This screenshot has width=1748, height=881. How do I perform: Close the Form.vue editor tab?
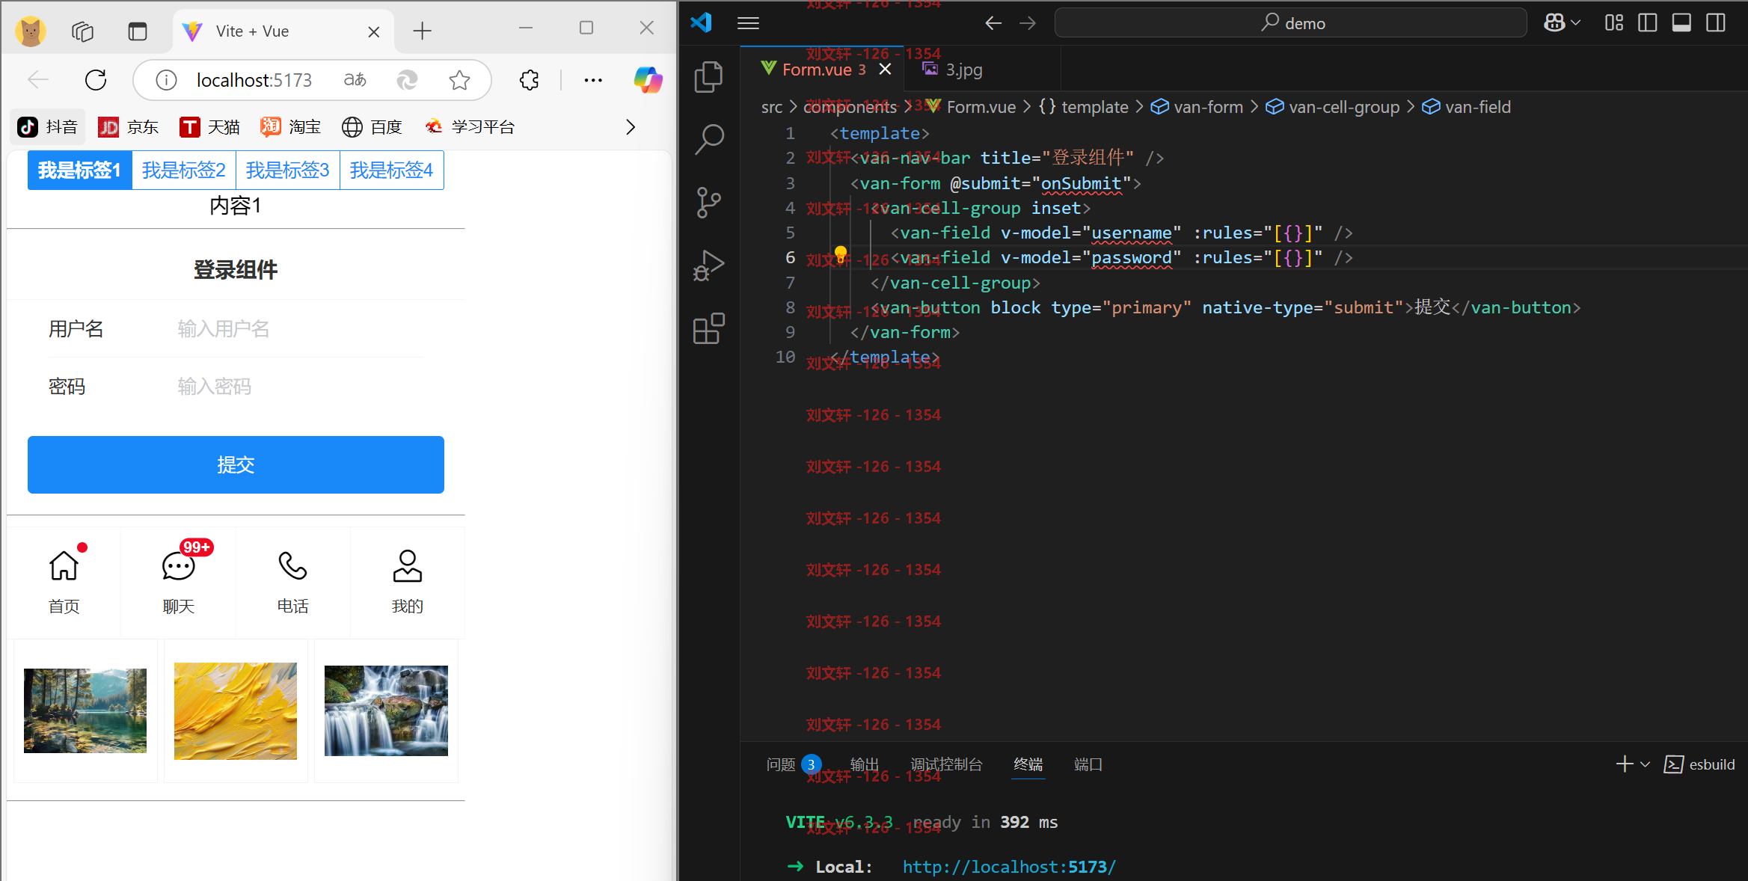click(885, 70)
